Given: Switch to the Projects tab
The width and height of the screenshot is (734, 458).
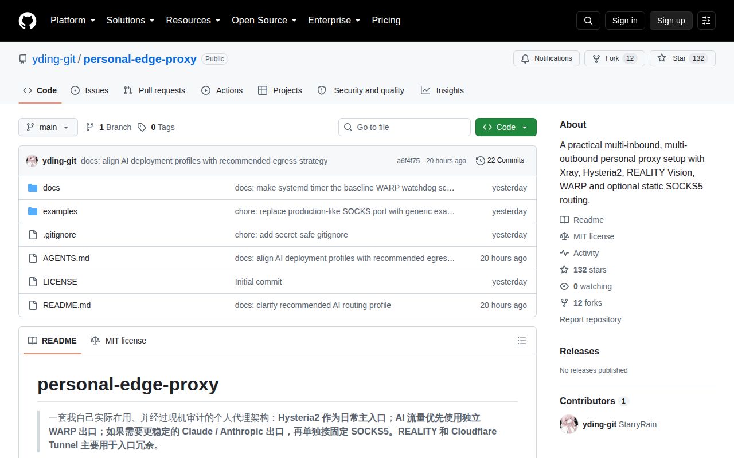Looking at the screenshot, I should pos(280,90).
